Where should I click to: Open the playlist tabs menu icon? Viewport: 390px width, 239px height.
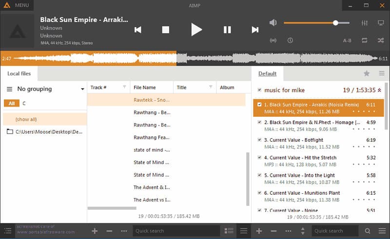point(382,74)
